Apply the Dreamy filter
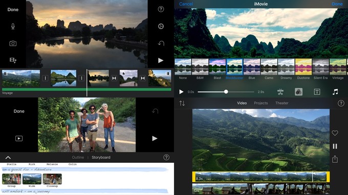The width and height of the screenshot is (348, 195). pos(286,67)
